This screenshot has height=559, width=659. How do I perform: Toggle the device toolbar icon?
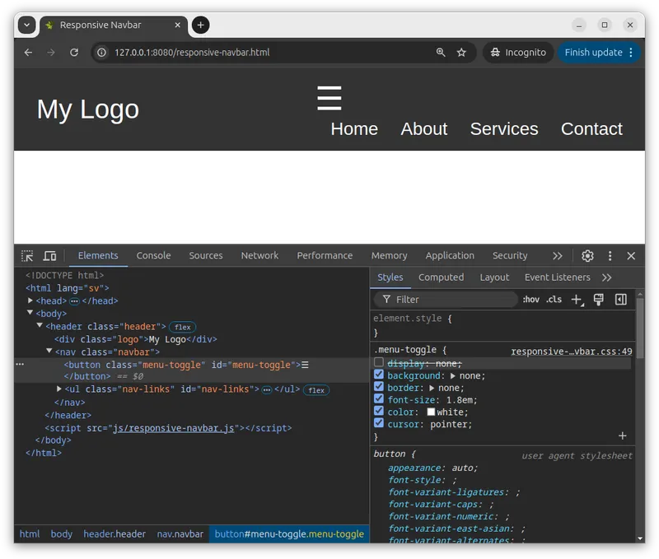pos(49,256)
